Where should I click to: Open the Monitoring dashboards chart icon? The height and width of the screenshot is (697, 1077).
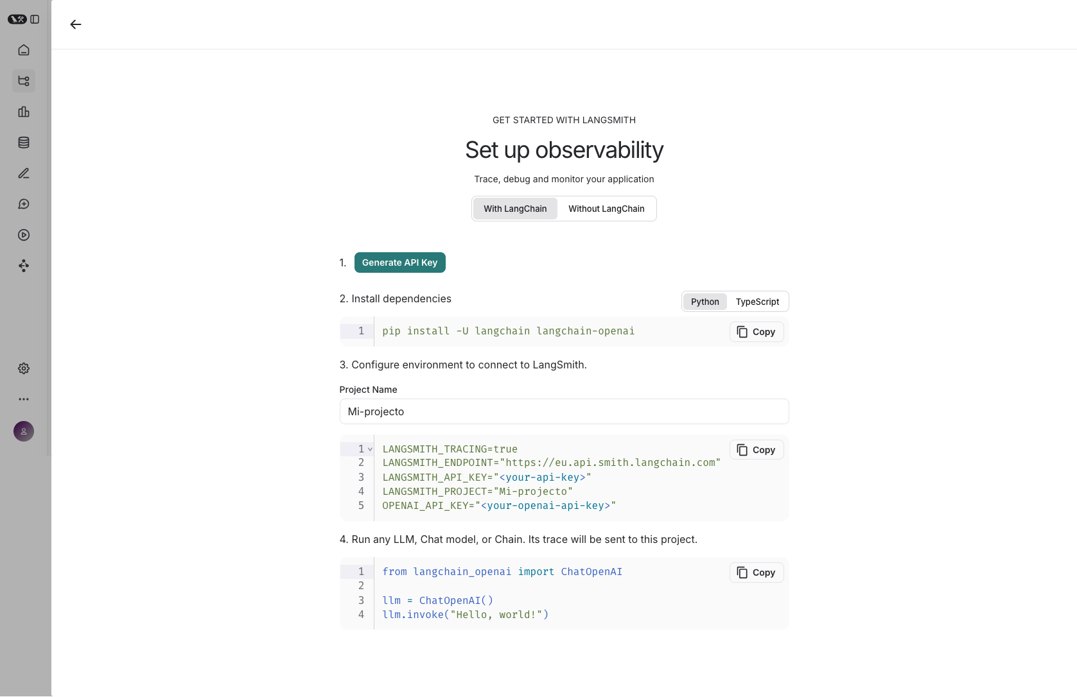[x=24, y=112]
